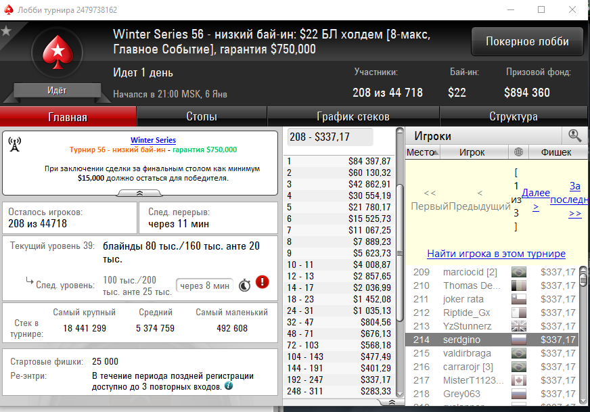Select player row marciocid [2]
The width and height of the screenshot is (590, 412).
click(492, 272)
